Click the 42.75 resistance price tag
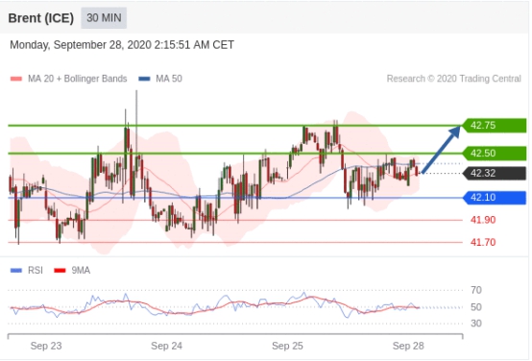 tap(495, 126)
